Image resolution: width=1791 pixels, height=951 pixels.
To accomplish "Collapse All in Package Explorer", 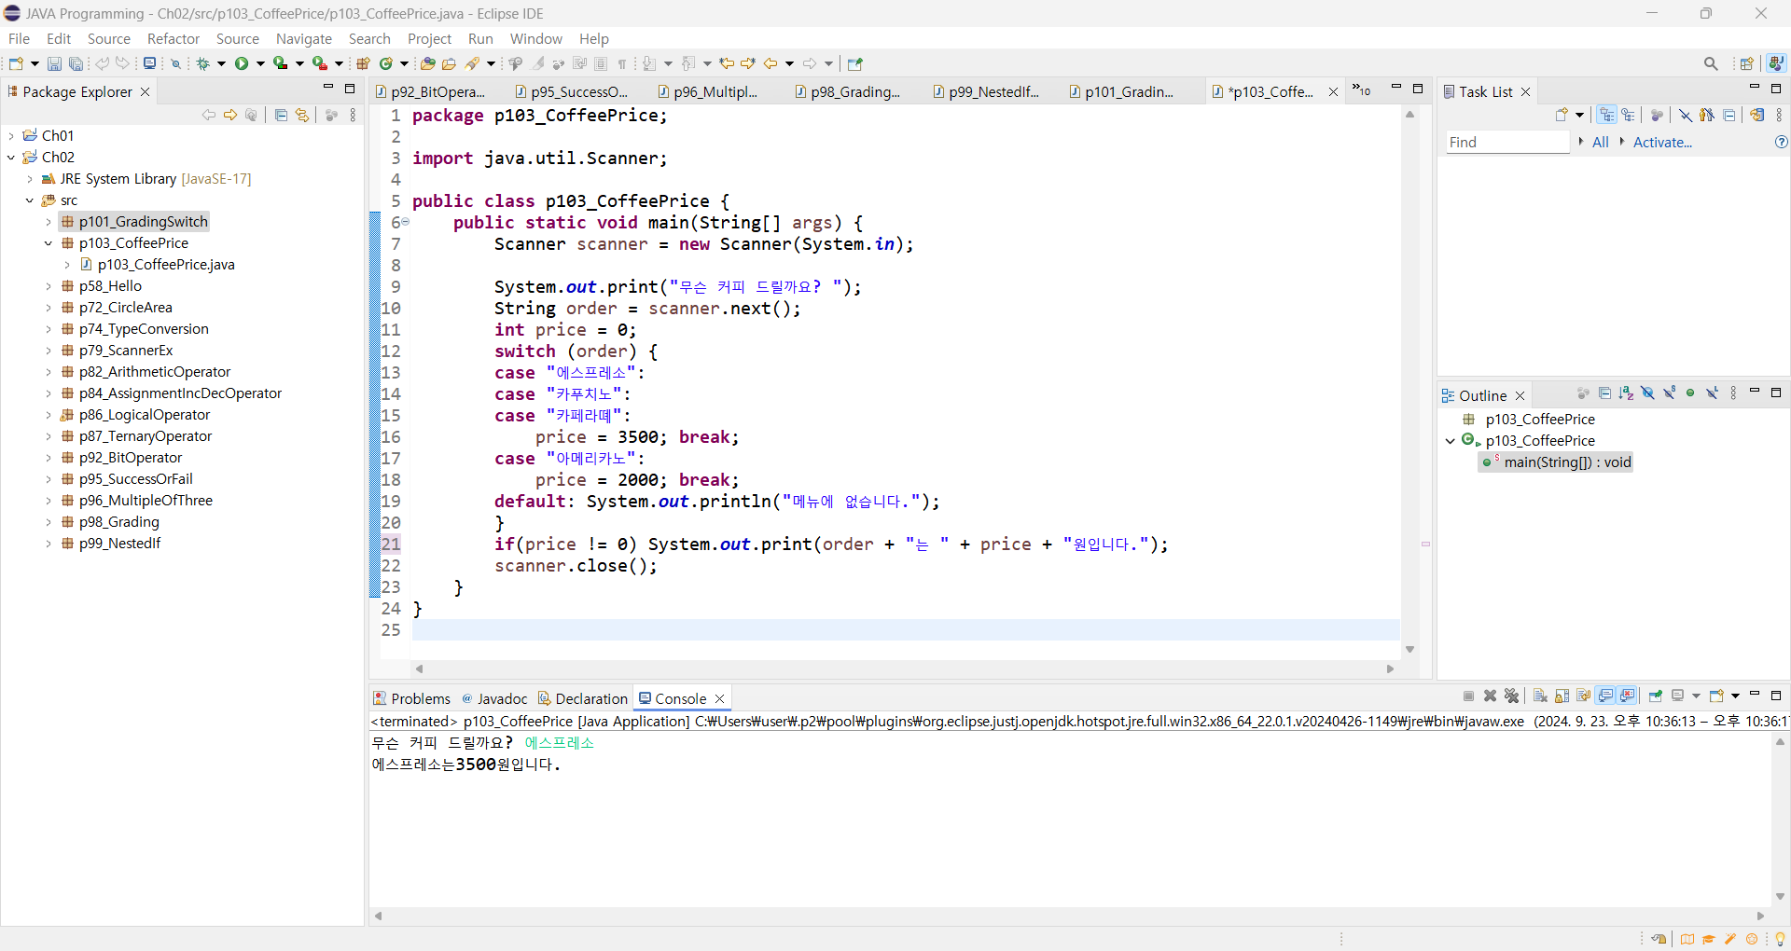I will click(x=281, y=115).
